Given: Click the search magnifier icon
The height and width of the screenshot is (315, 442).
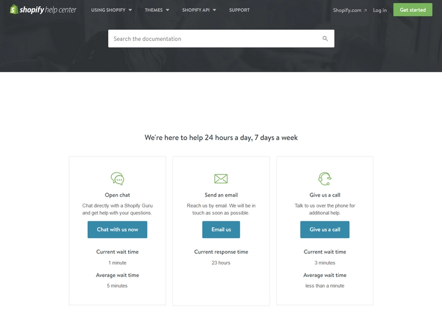Looking at the screenshot, I should pyautogui.click(x=325, y=38).
